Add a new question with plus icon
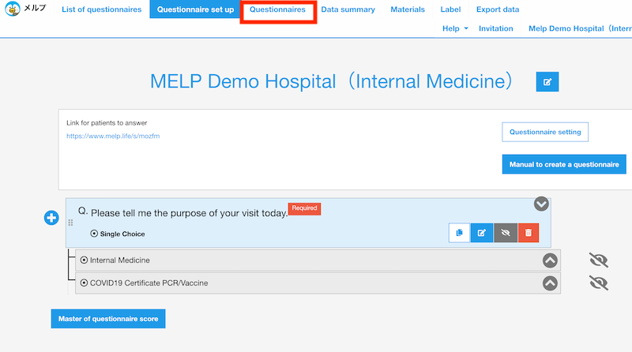The width and height of the screenshot is (632, 352). tap(51, 218)
